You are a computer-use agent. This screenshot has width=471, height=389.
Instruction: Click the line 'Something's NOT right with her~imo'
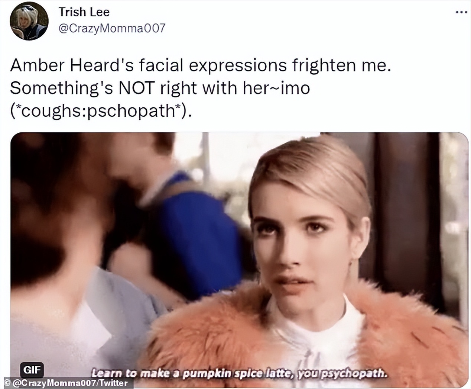click(x=160, y=88)
